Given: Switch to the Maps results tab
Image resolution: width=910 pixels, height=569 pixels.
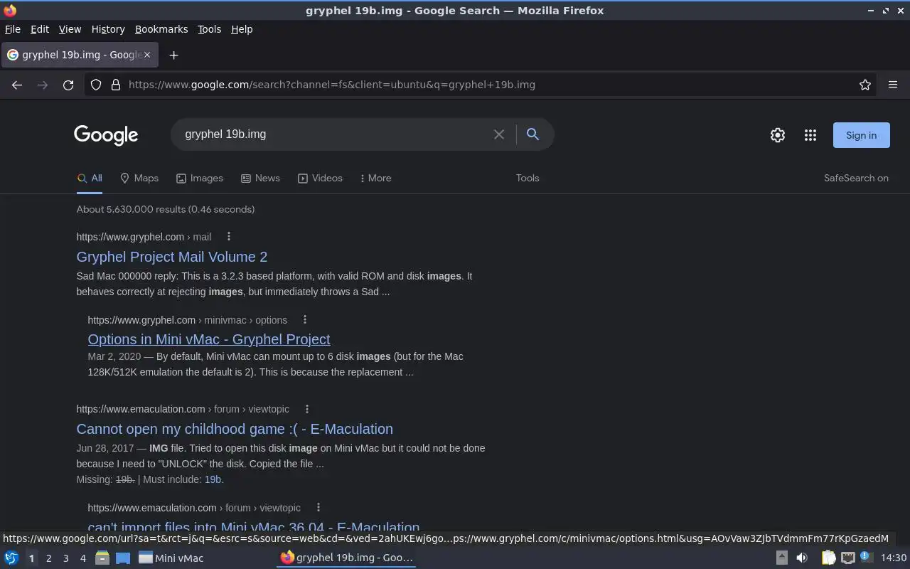Looking at the screenshot, I should pyautogui.click(x=139, y=179).
